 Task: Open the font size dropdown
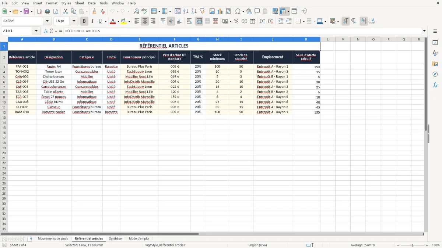pos(74,21)
